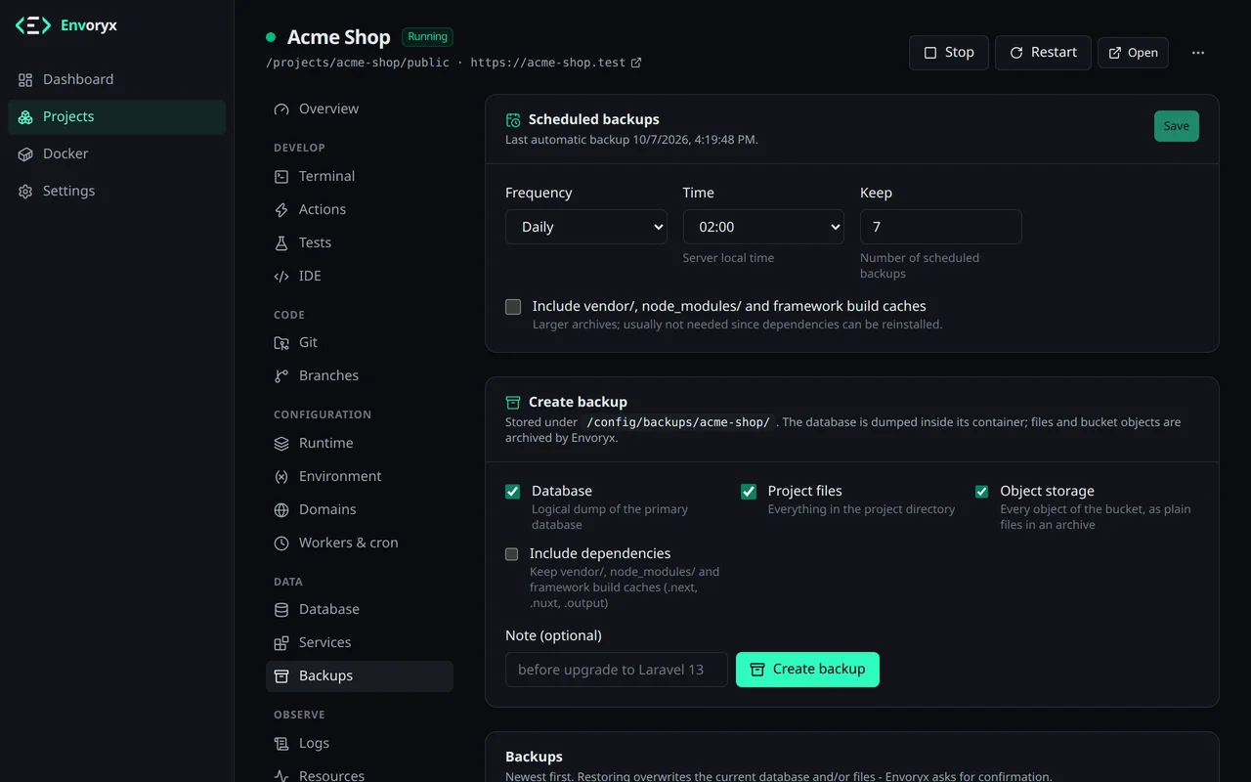1251x782 pixels.
Task: Click the Domains globe icon
Action: (x=281, y=509)
